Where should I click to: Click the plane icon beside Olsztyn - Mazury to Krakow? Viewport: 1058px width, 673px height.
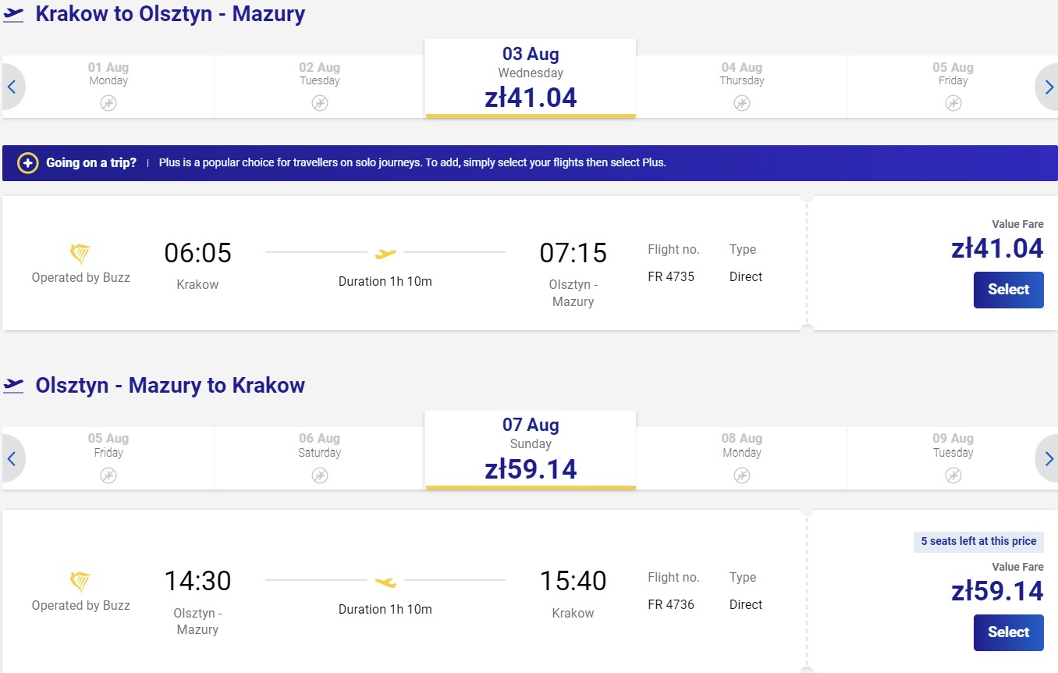click(13, 385)
